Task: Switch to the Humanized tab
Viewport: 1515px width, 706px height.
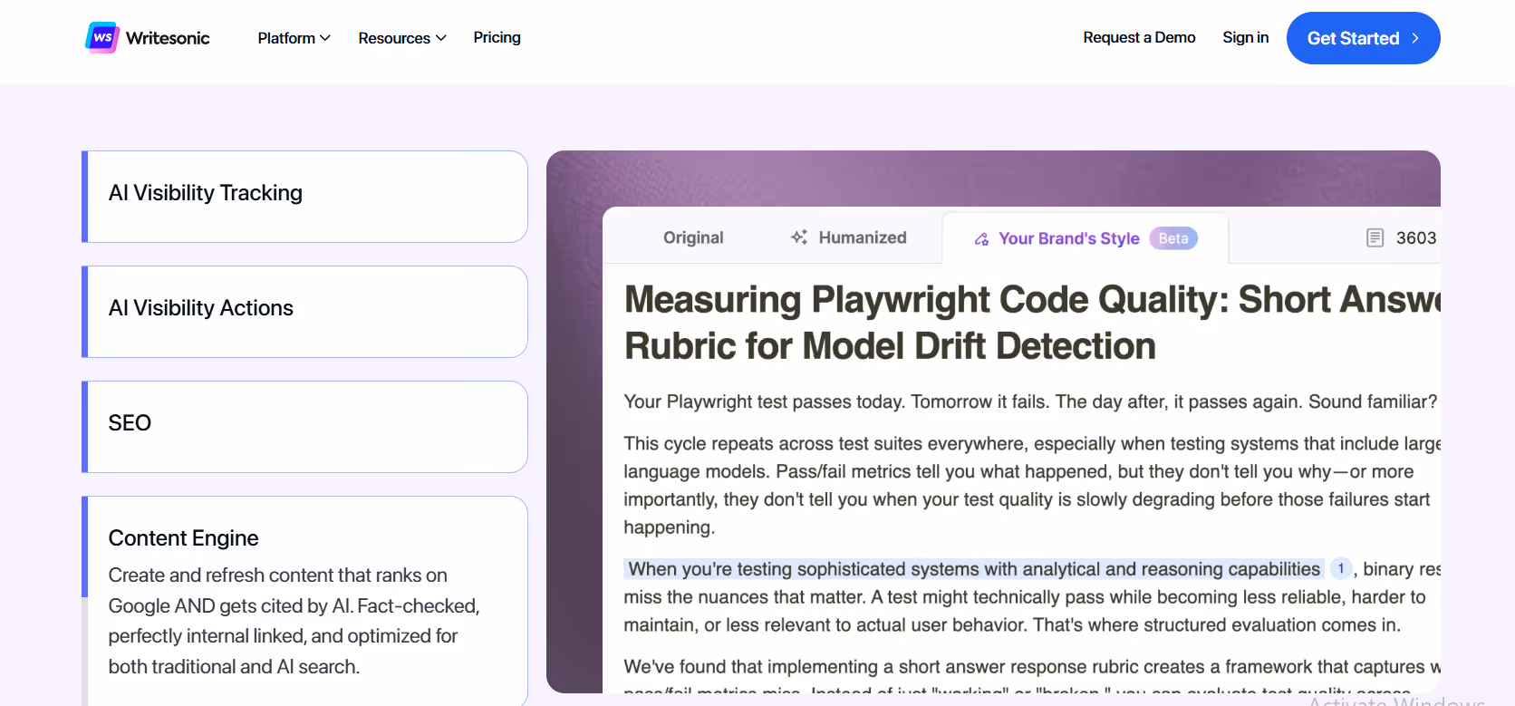Action: 848,237
